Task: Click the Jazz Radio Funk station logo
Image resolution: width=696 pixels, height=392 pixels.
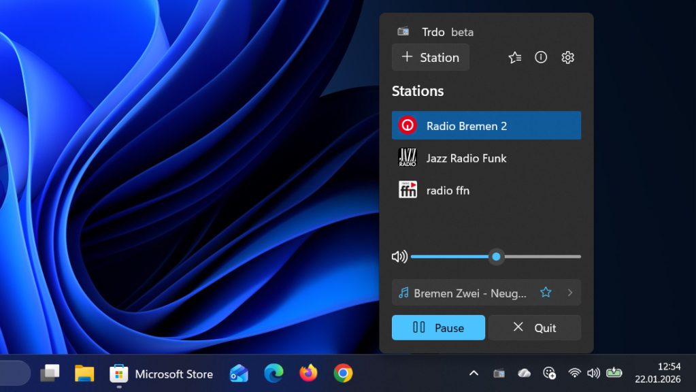Action: (x=408, y=158)
